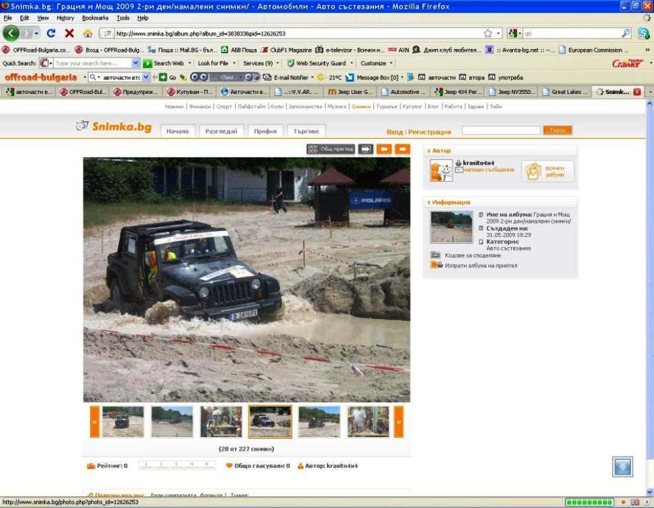The width and height of the screenshot is (654, 508).
Task: Click the krasito4x4 author name
Action: click(x=479, y=163)
